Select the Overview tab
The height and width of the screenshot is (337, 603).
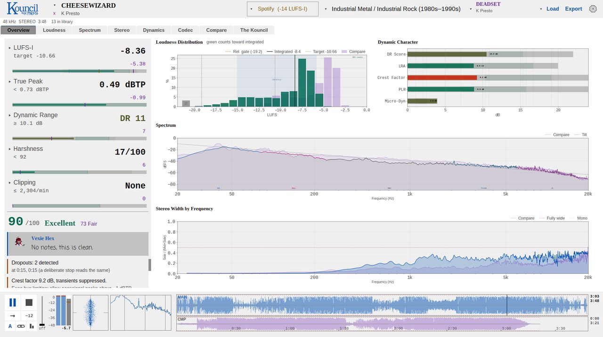click(18, 30)
